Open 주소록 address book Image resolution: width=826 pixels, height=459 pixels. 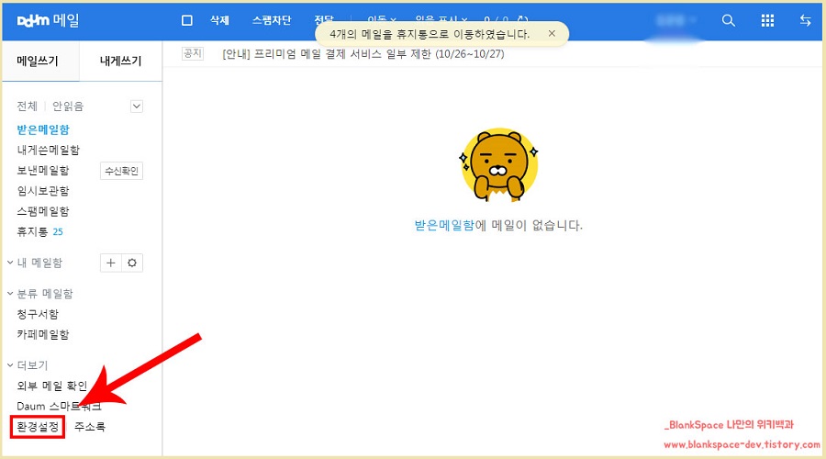click(90, 426)
